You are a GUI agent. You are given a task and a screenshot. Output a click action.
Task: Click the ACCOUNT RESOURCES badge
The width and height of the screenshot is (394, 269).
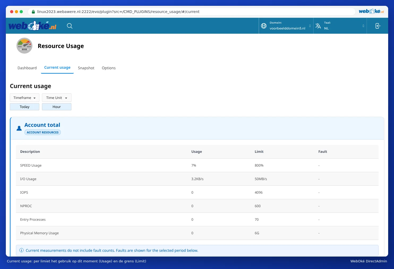tap(42, 132)
